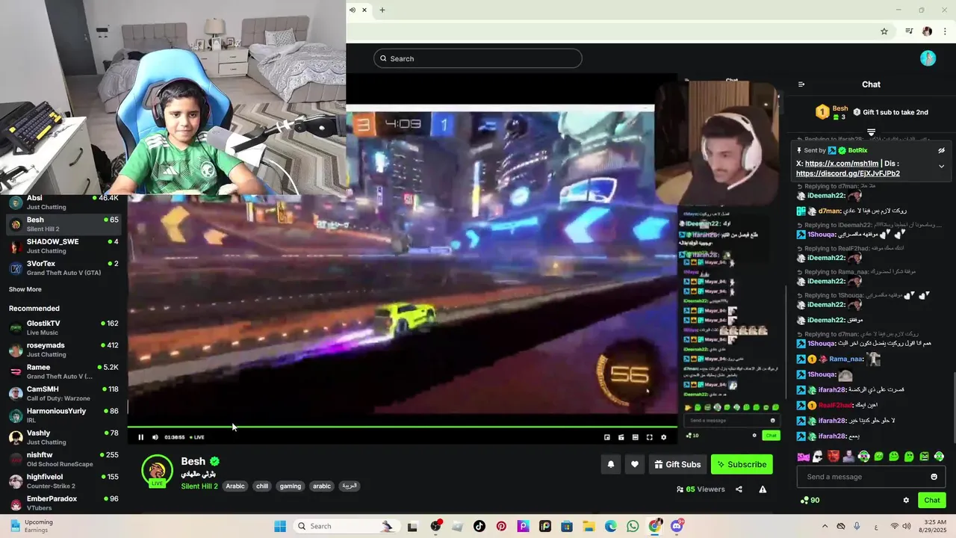Open Absi channel in sidebar

63,202
